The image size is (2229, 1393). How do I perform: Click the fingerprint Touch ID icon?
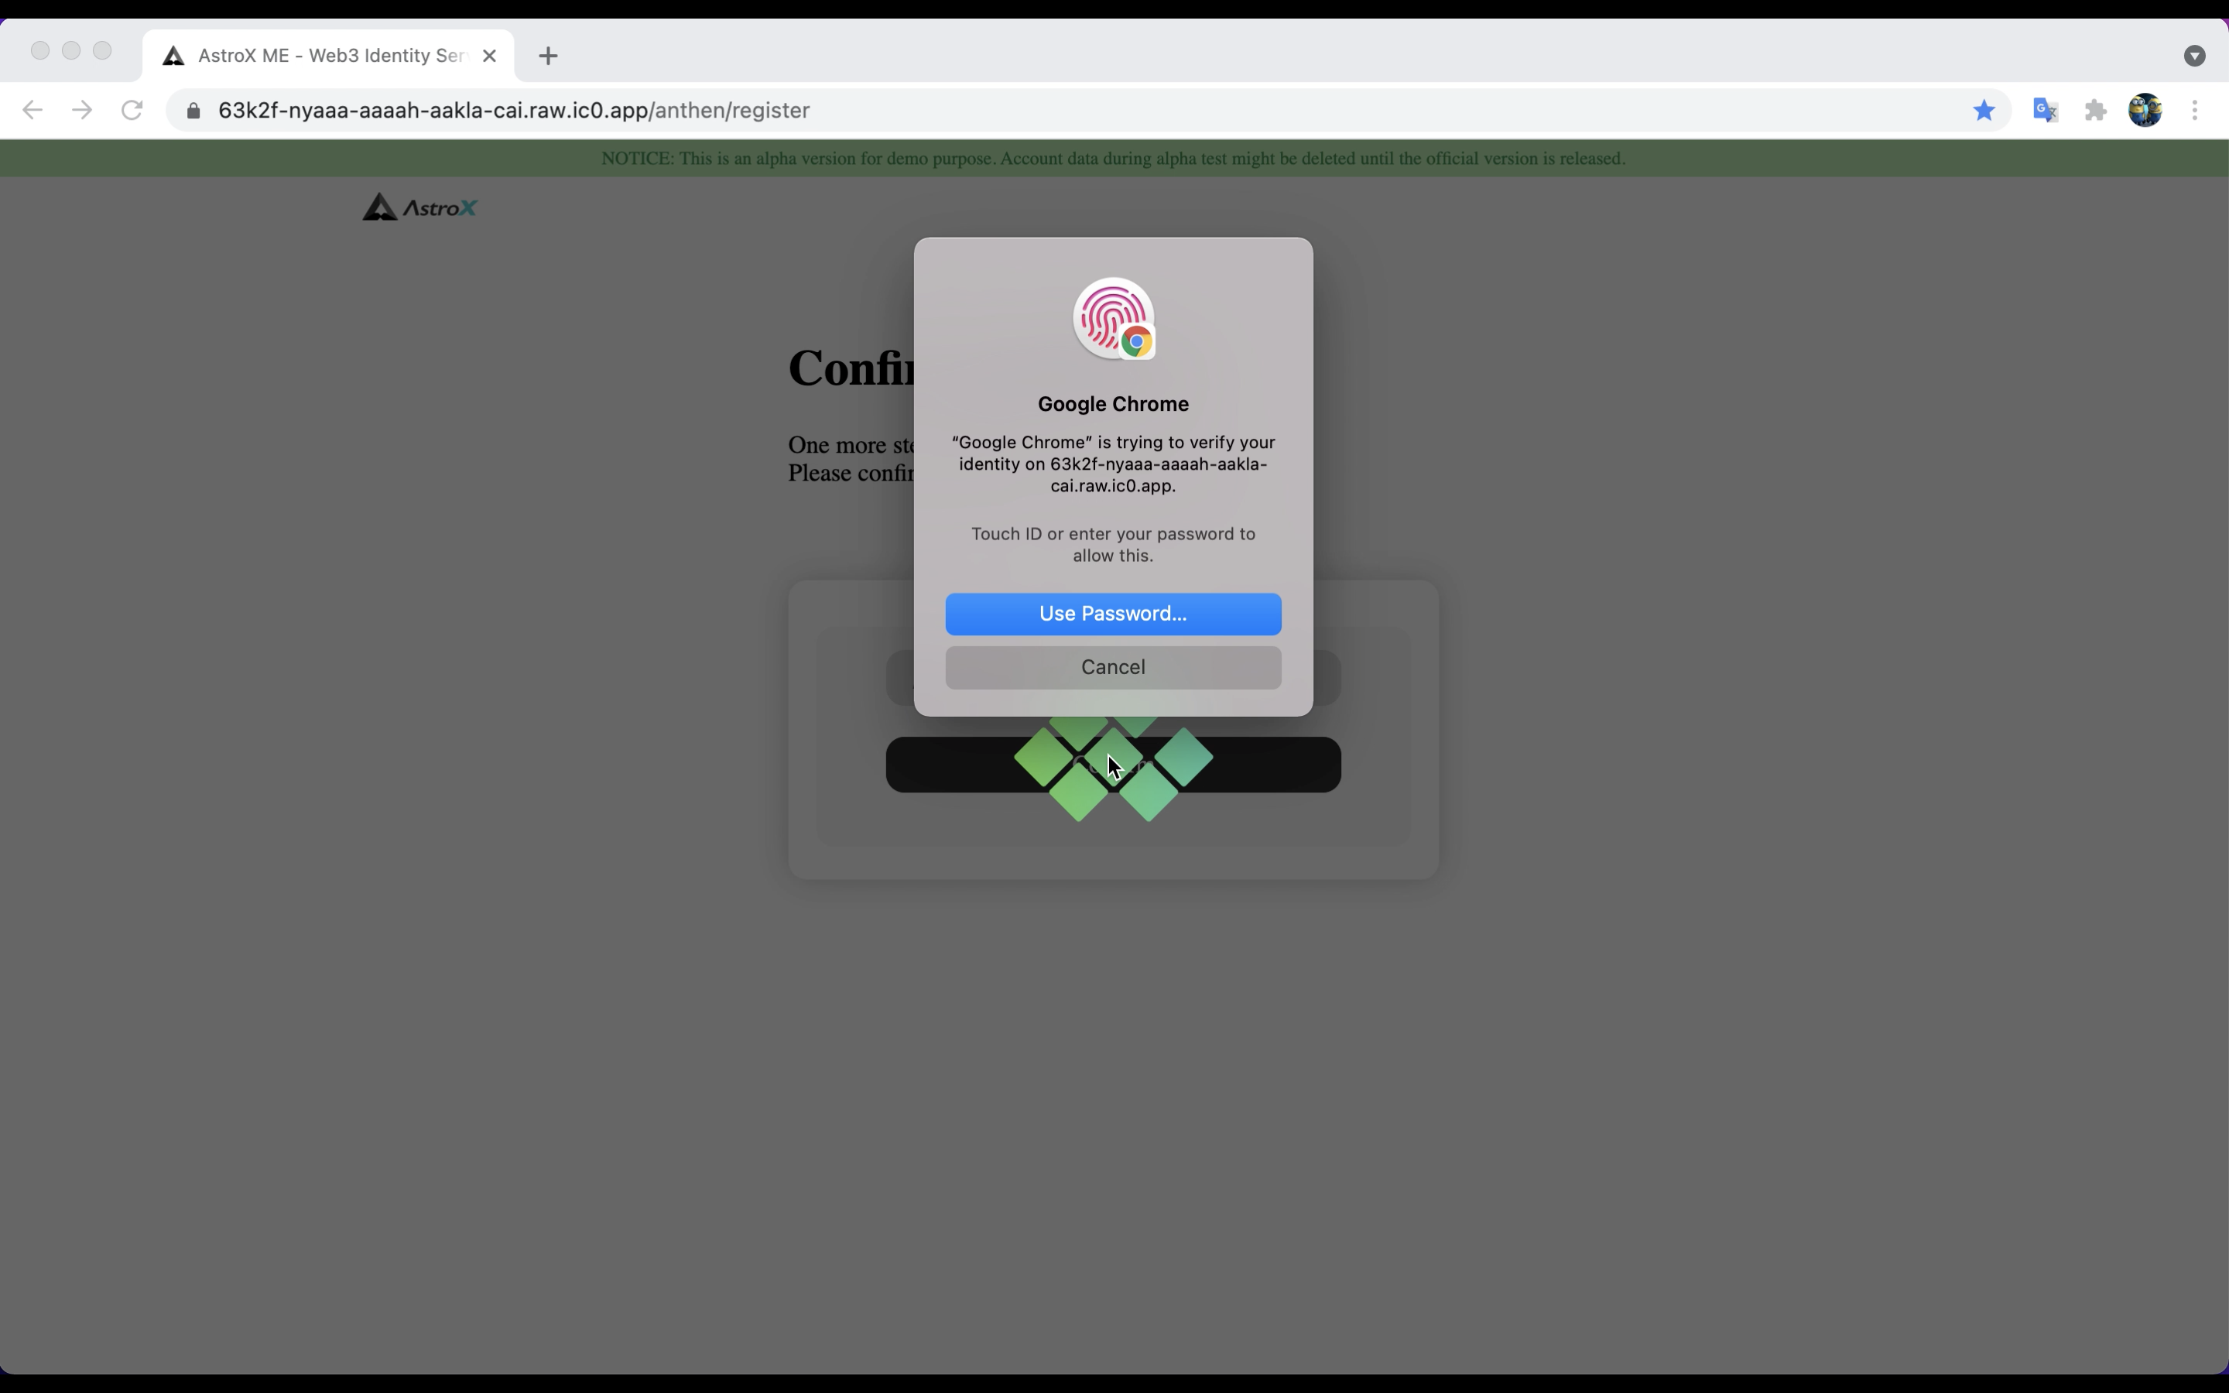(x=1114, y=319)
